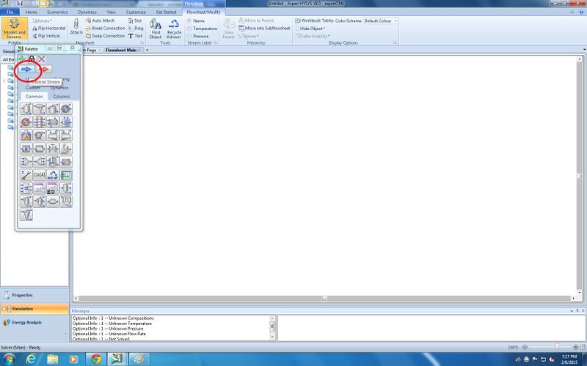Open Google Chrome from the taskbar
Viewport: 587px width, 366px height.
(95, 359)
